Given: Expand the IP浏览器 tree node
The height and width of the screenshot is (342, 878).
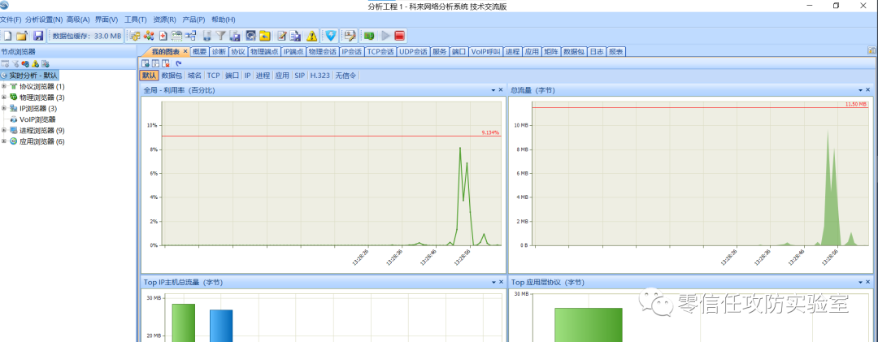Looking at the screenshot, I should coord(4,108).
